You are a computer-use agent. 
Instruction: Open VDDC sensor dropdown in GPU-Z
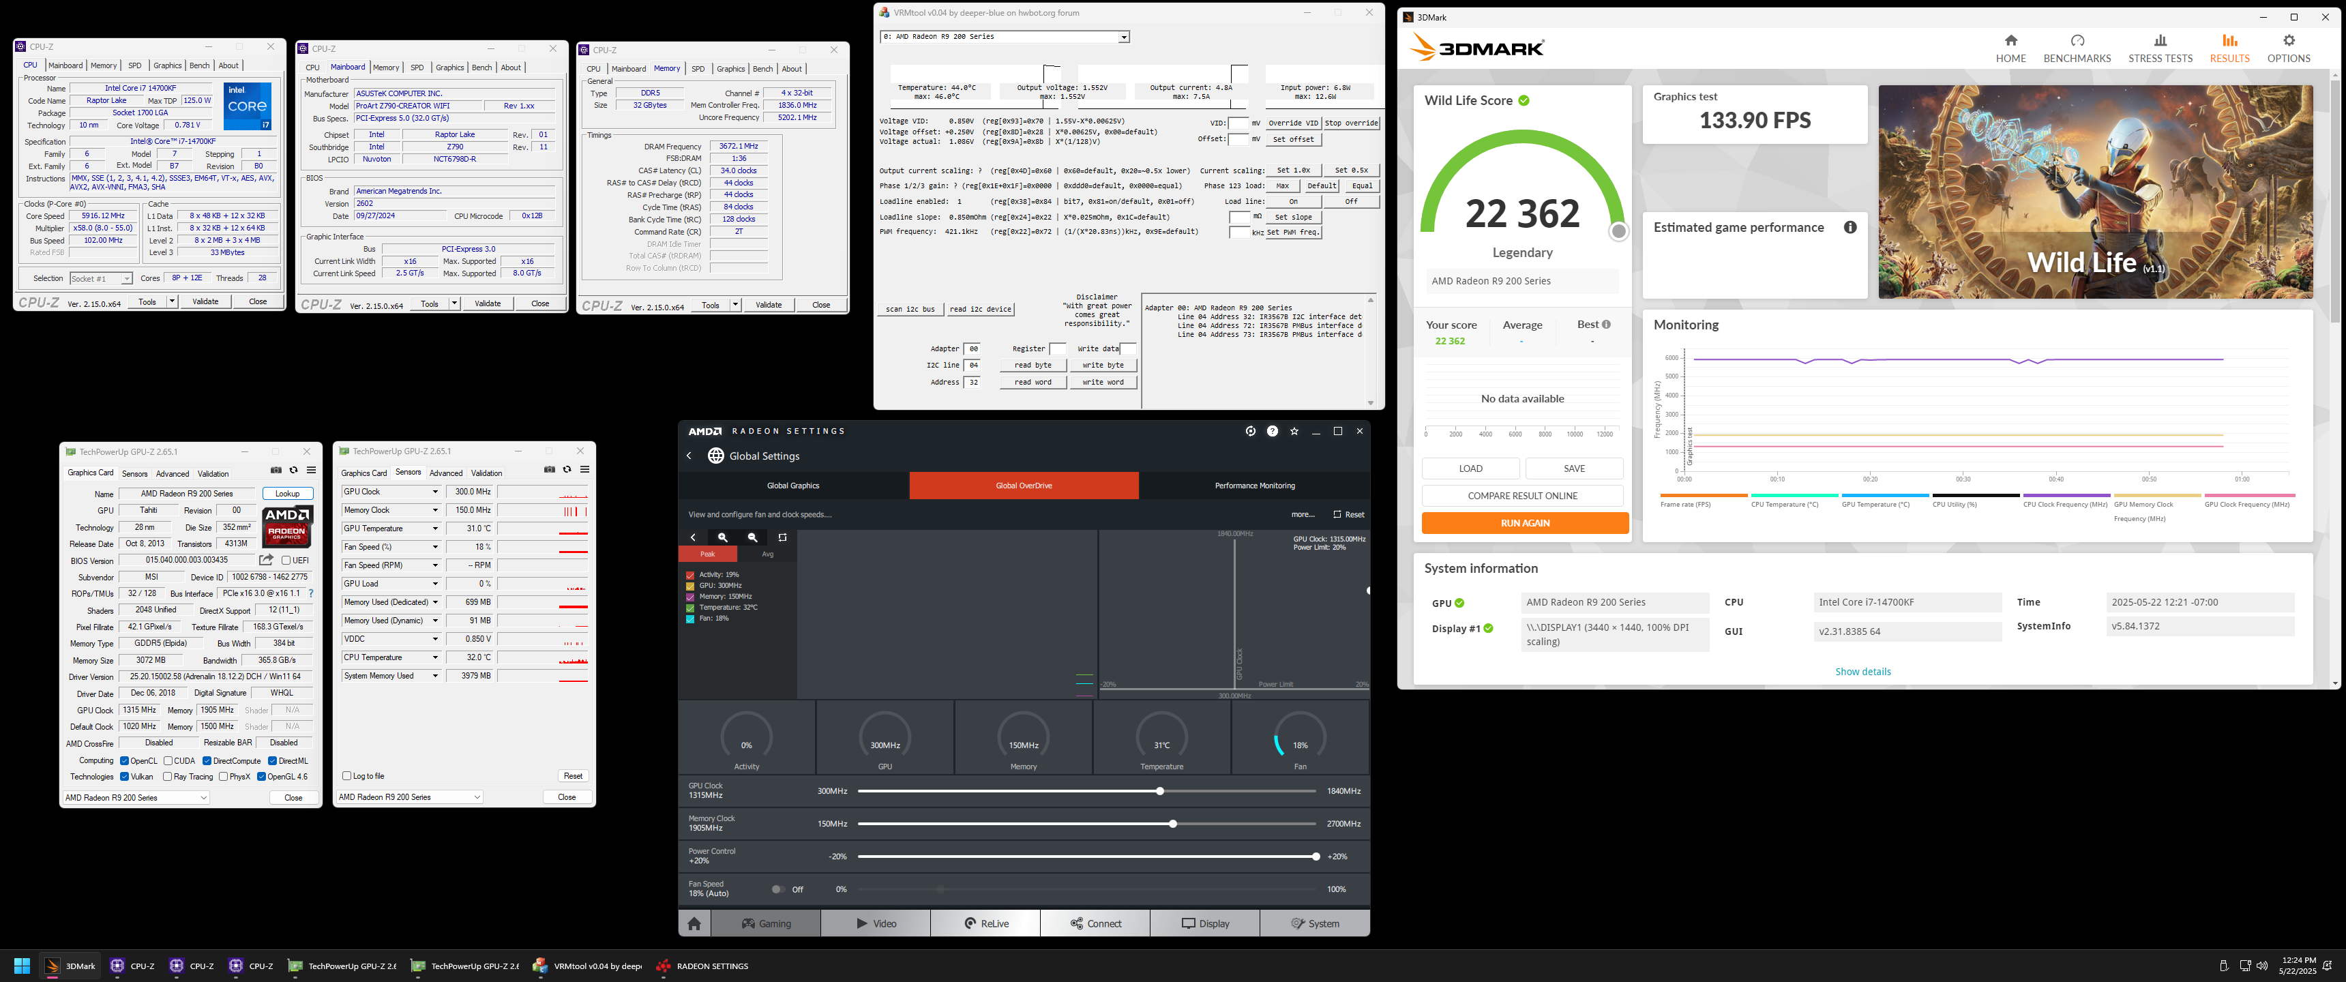point(434,638)
